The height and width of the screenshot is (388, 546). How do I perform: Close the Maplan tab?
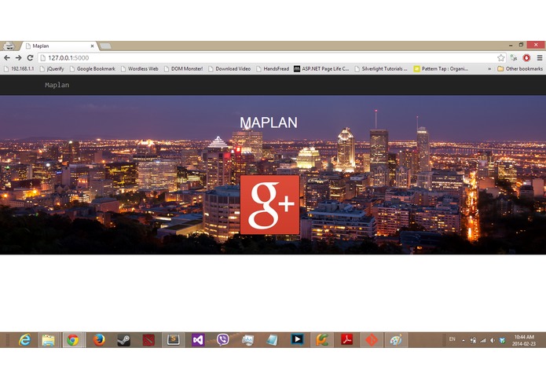[x=92, y=46]
